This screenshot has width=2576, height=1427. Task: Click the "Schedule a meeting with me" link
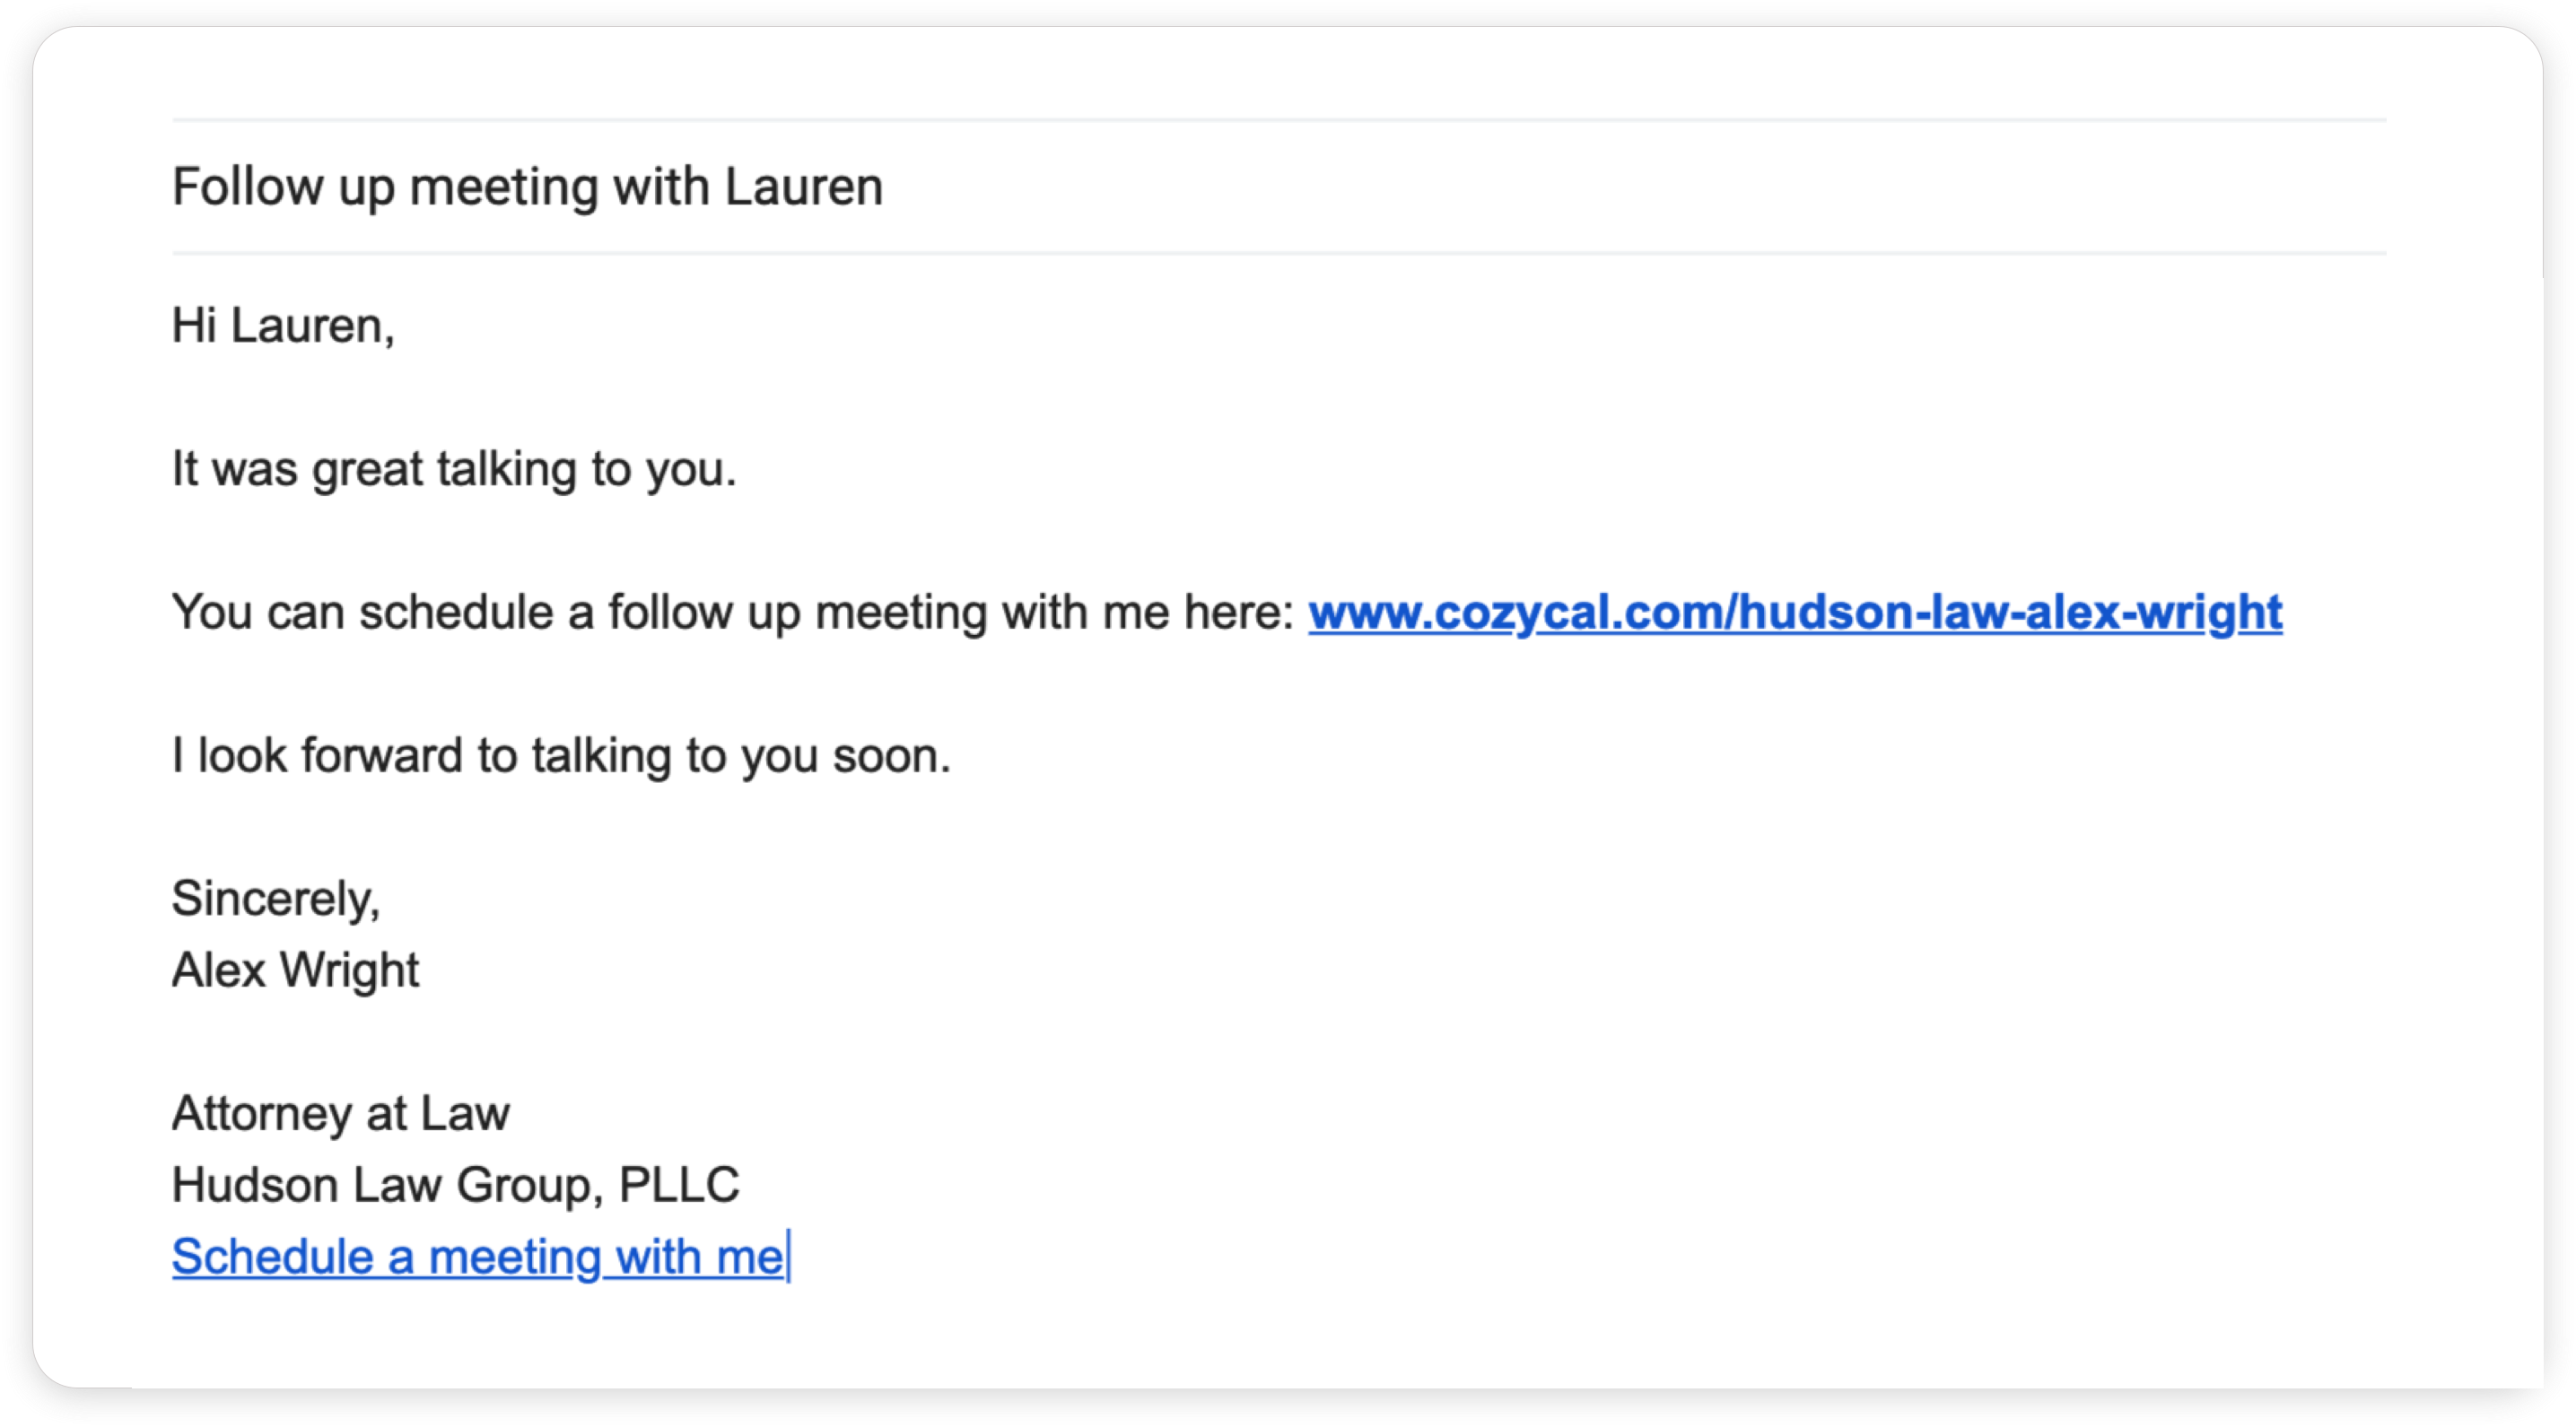point(477,1256)
